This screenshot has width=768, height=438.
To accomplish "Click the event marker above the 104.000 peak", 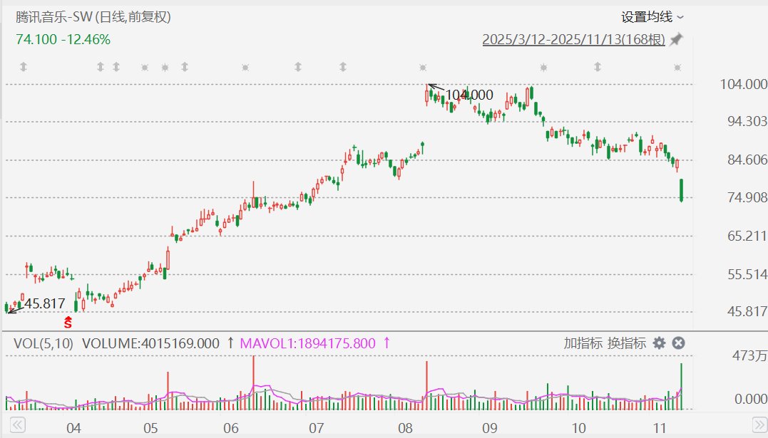I will pos(423,67).
